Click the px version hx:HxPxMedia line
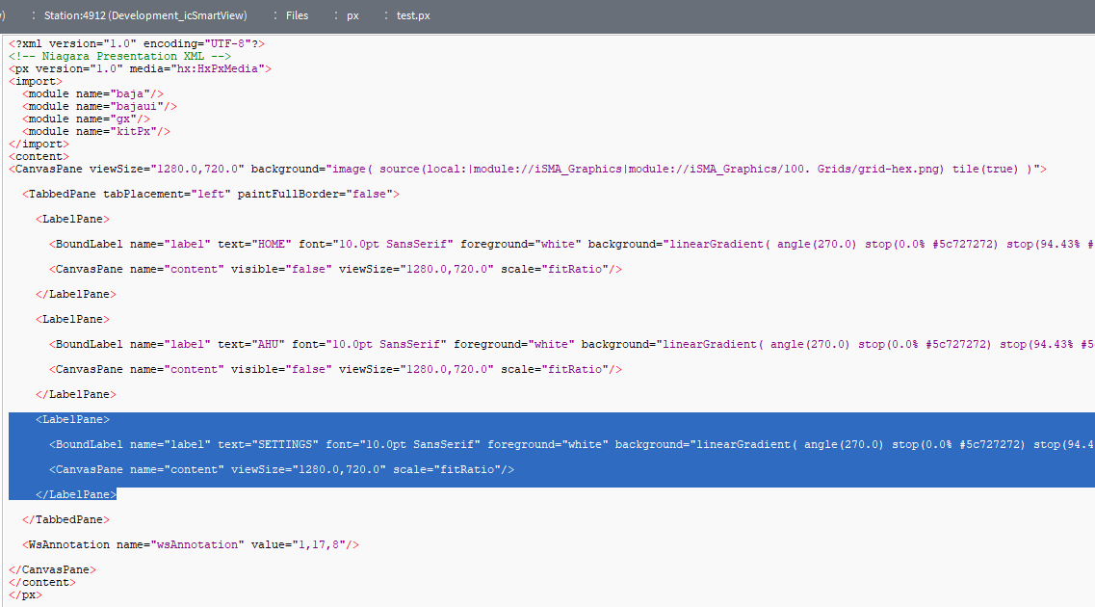 (x=140, y=69)
